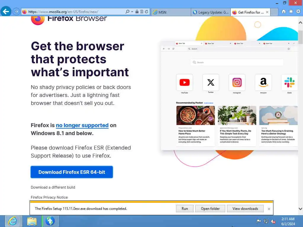Click the 'download has completed' message text
303x227 pixels.
click(81, 209)
